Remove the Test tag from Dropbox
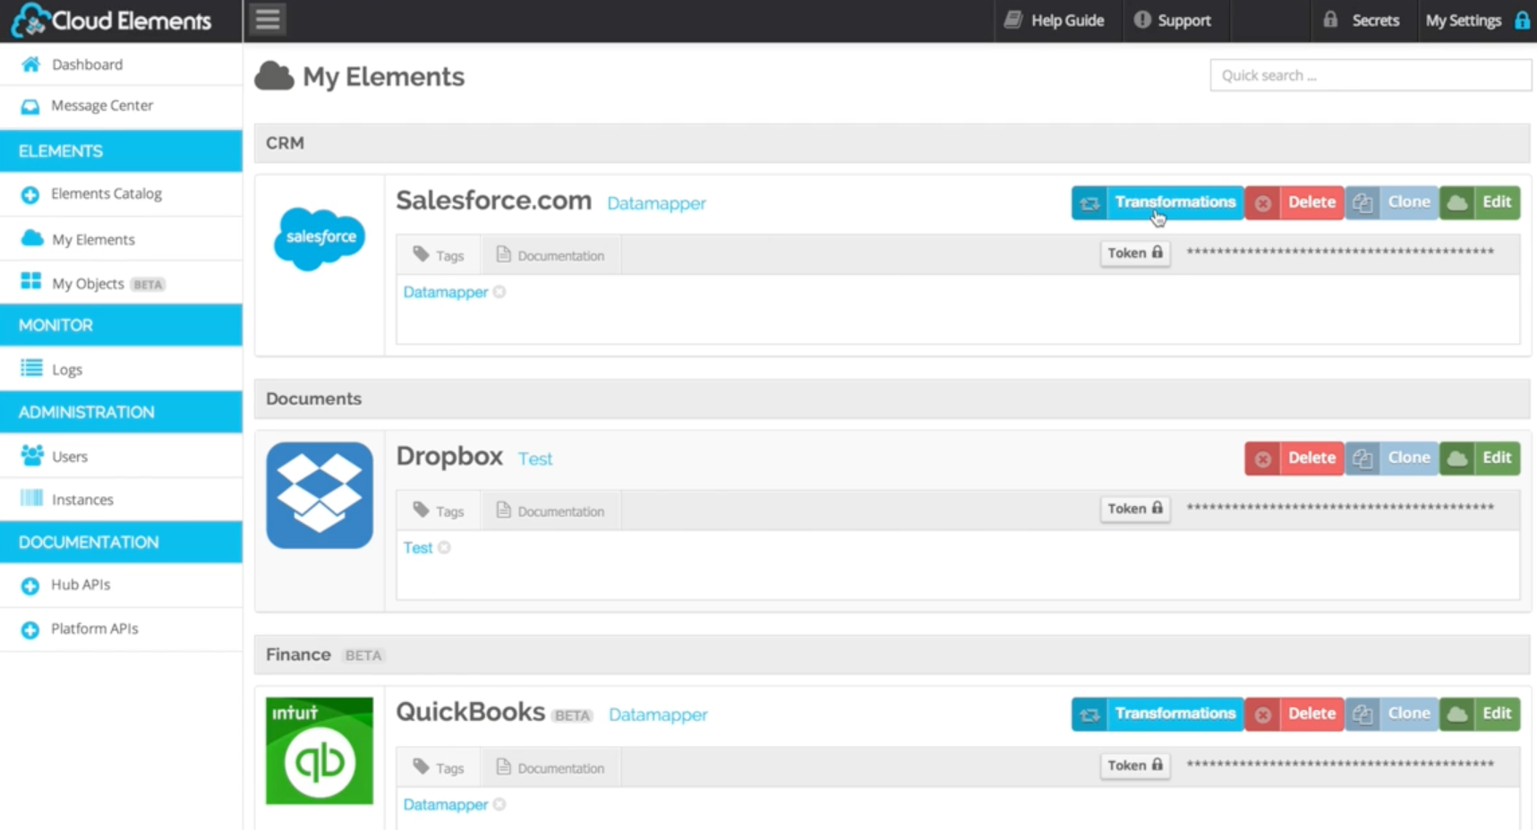The height and width of the screenshot is (830, 1537). pos(444,548)
